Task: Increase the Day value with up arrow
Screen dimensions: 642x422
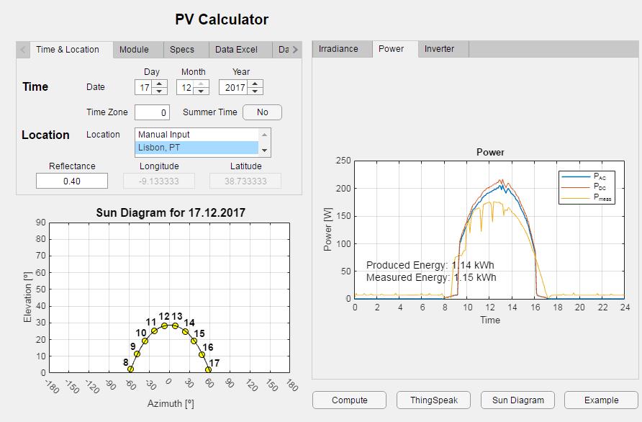Action: tap(160, 84)
